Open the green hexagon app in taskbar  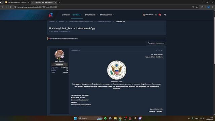pyautogui.click(x=105, y=118)
